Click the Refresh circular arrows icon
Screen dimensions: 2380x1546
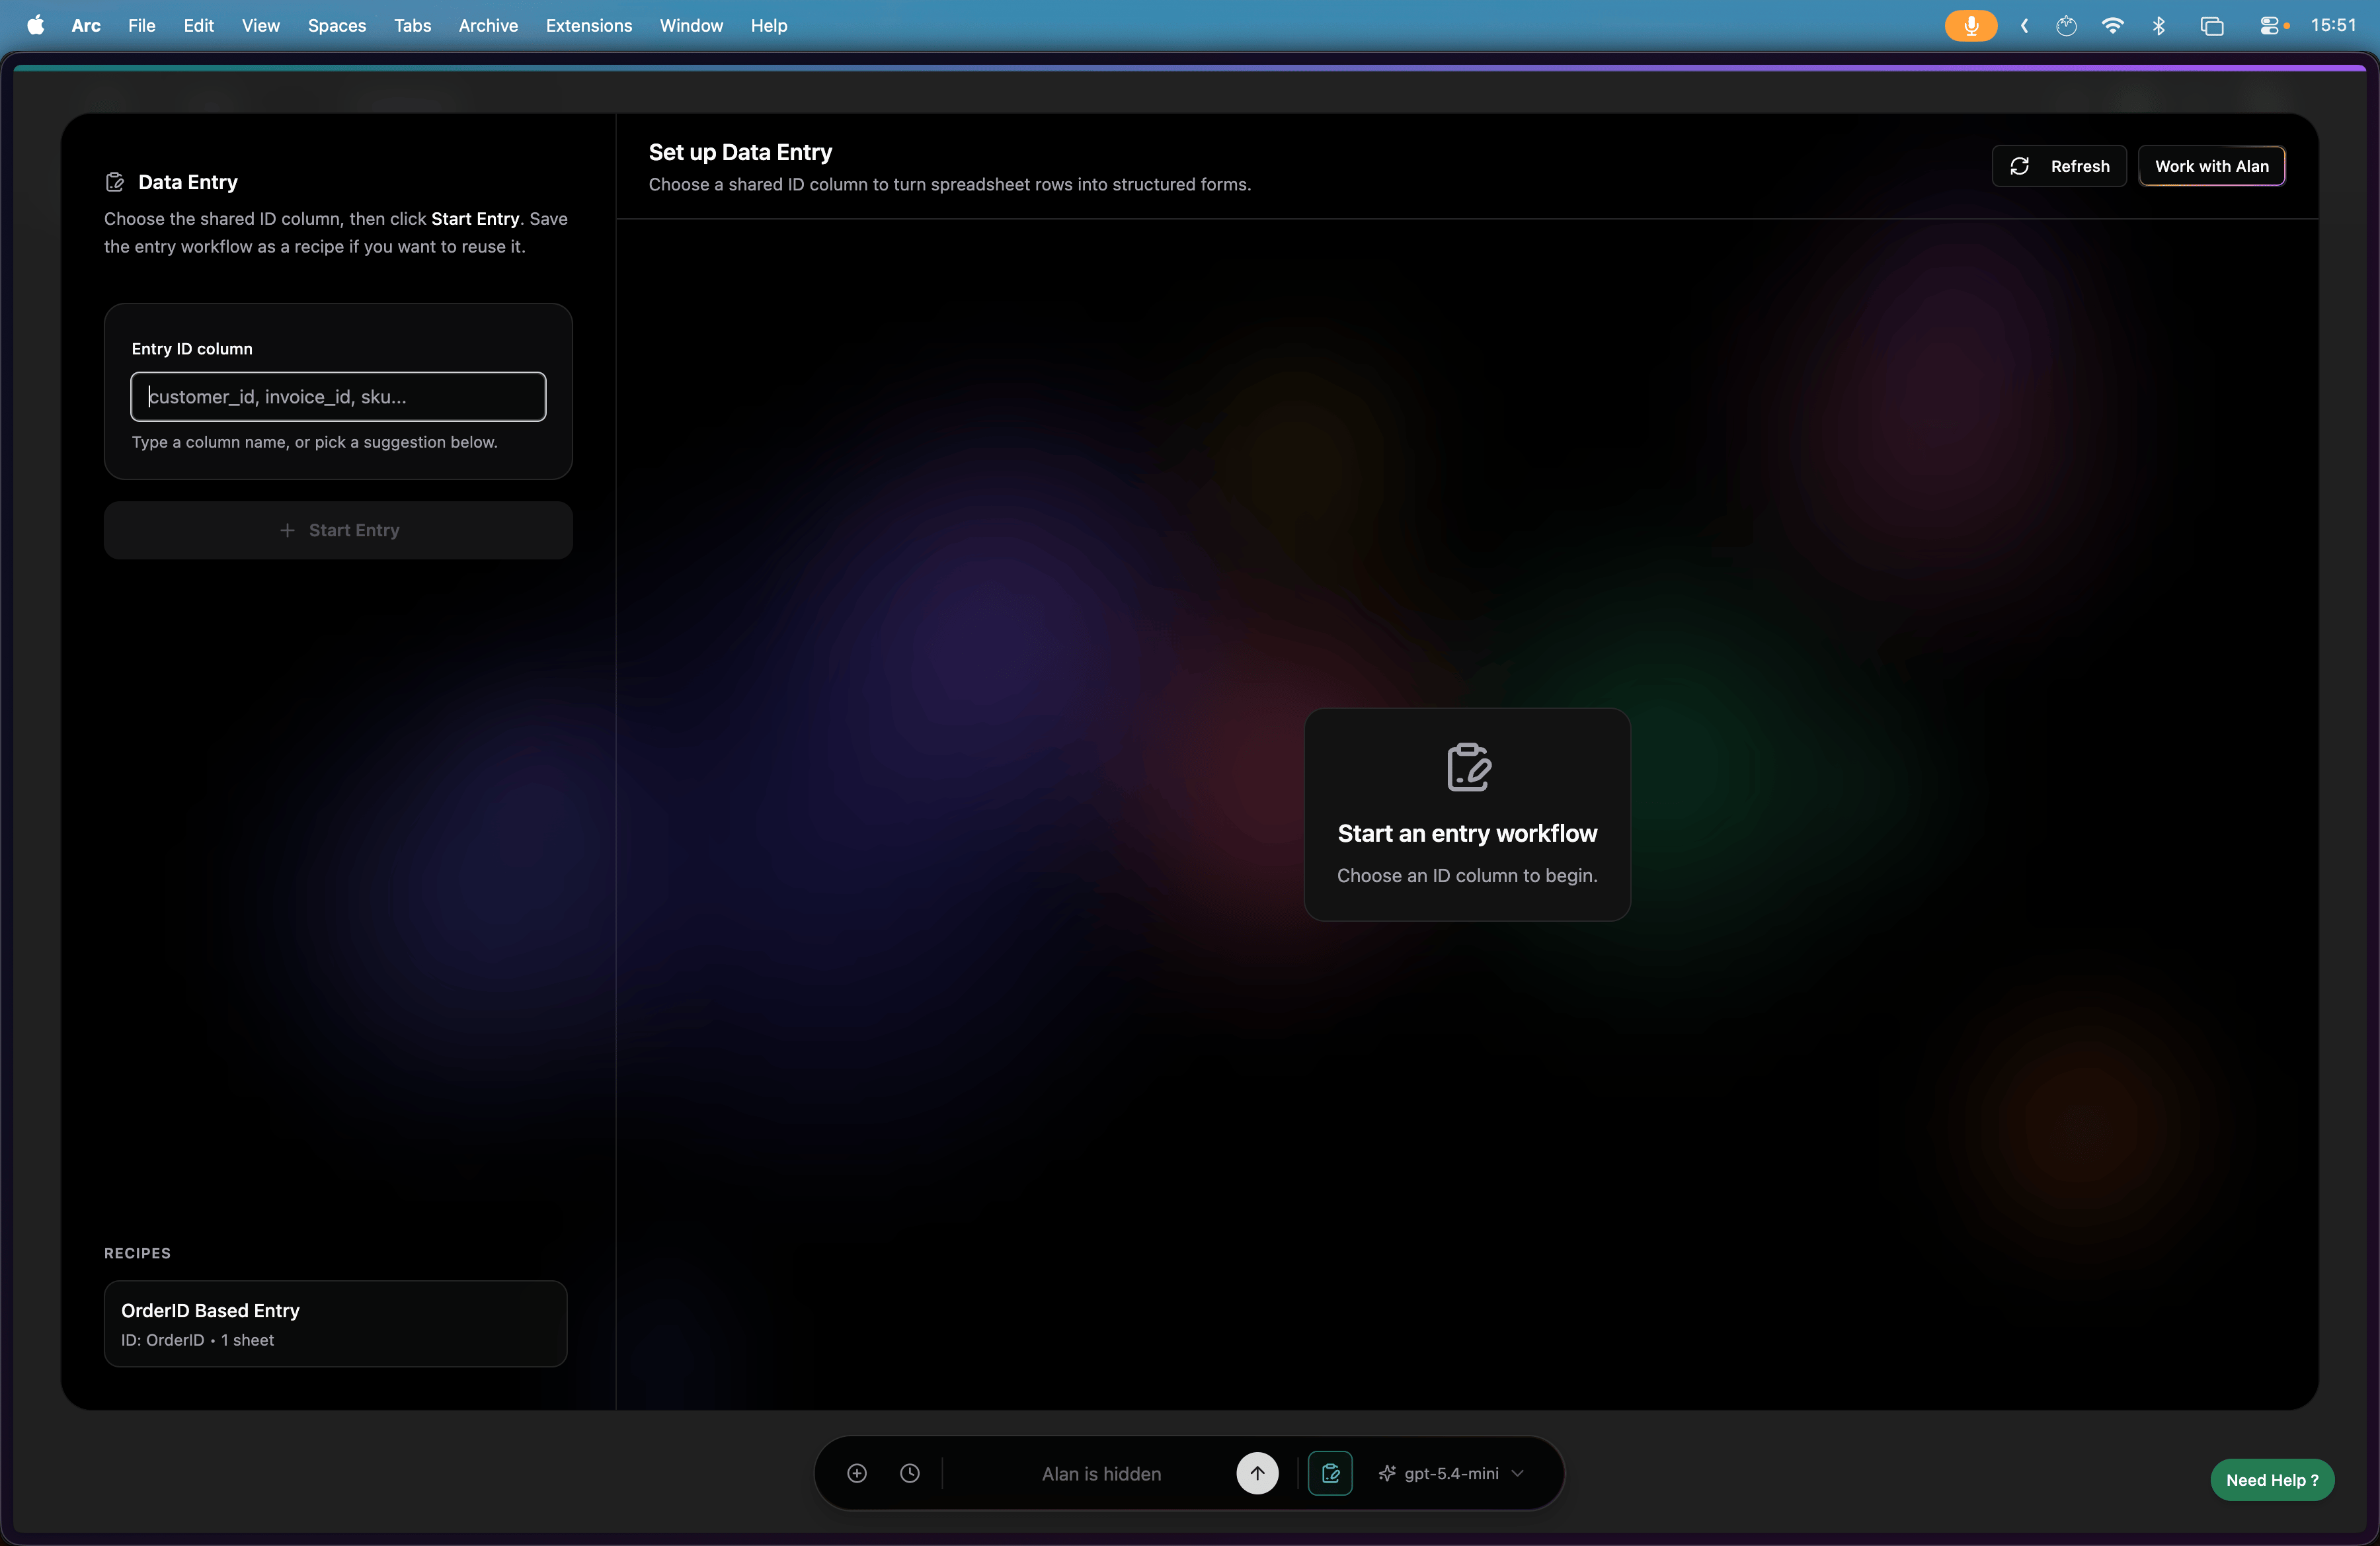click(x=2019, y=166)
